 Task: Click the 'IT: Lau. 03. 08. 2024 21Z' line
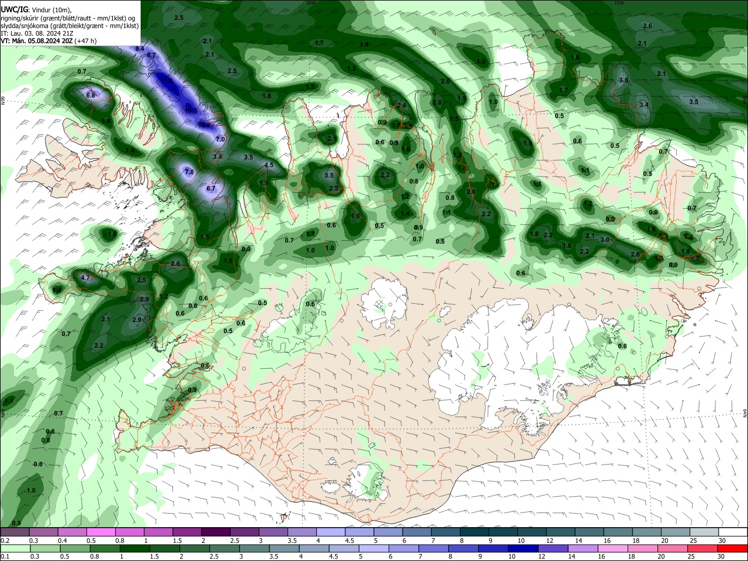pos(37,33)
